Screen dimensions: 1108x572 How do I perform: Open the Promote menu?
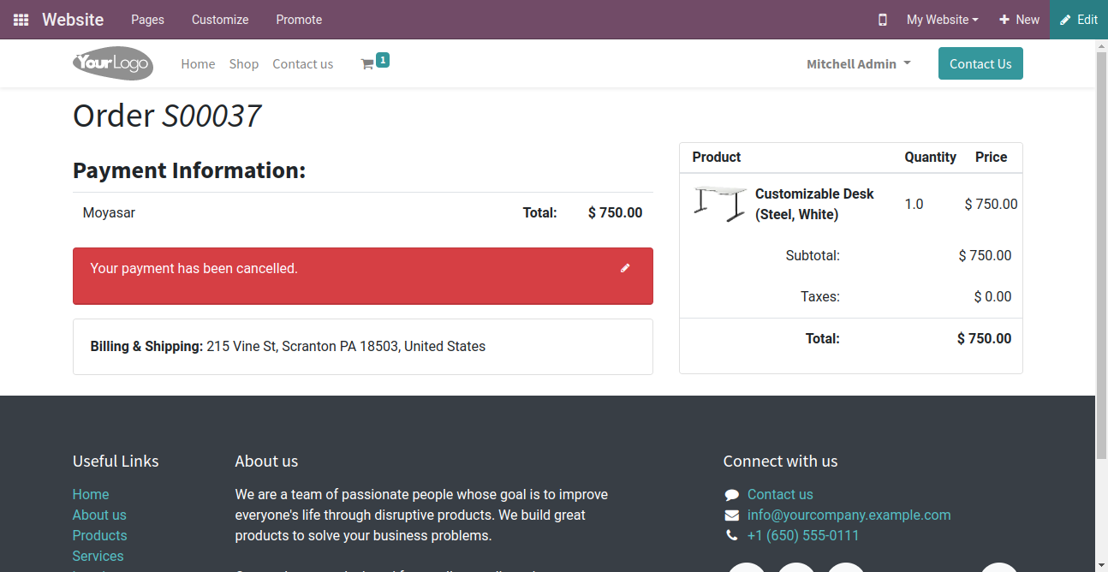[299, 20]
